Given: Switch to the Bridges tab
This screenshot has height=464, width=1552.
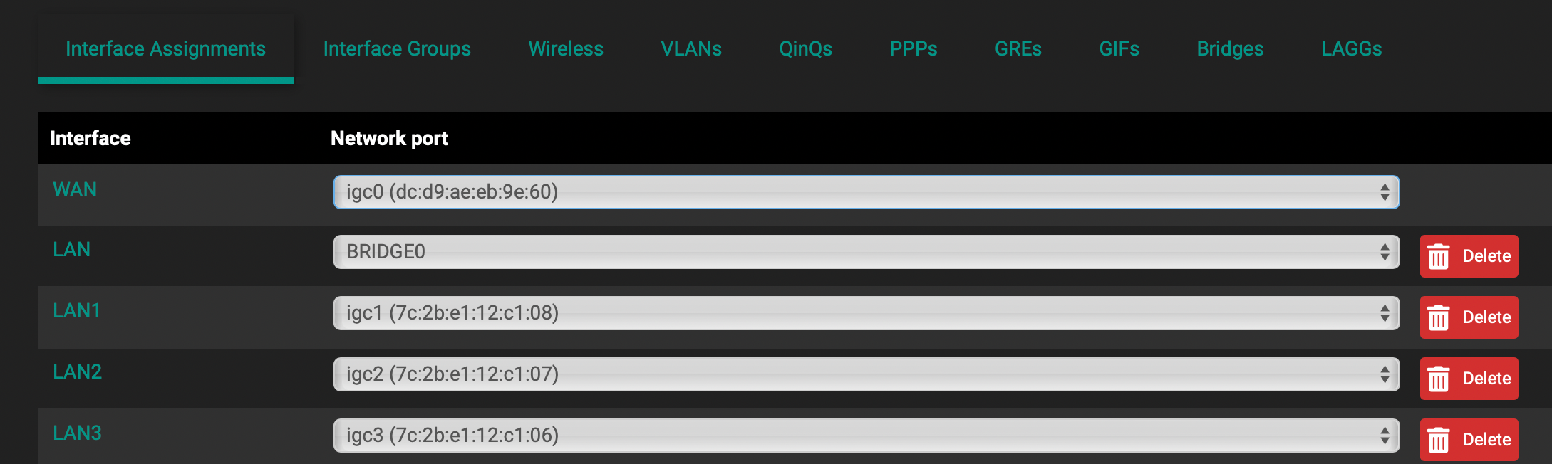Looking at the screenshot, I should click(1230, 48).
